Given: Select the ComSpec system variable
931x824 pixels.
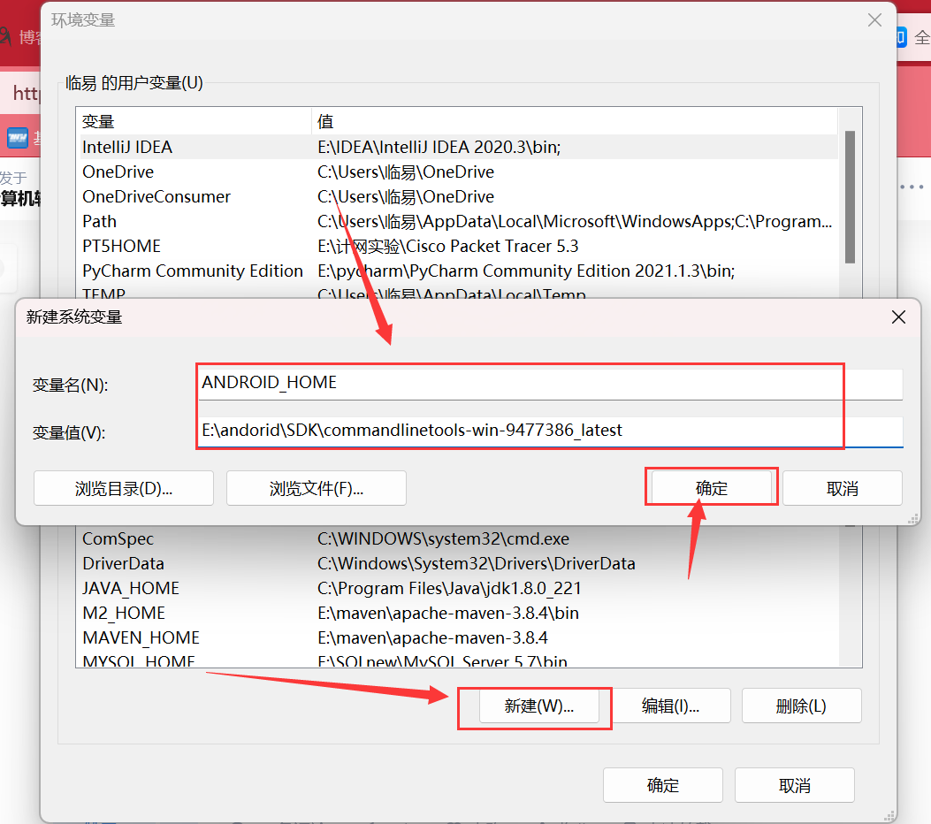Looking at the screenshot, I should coord(458,539).
